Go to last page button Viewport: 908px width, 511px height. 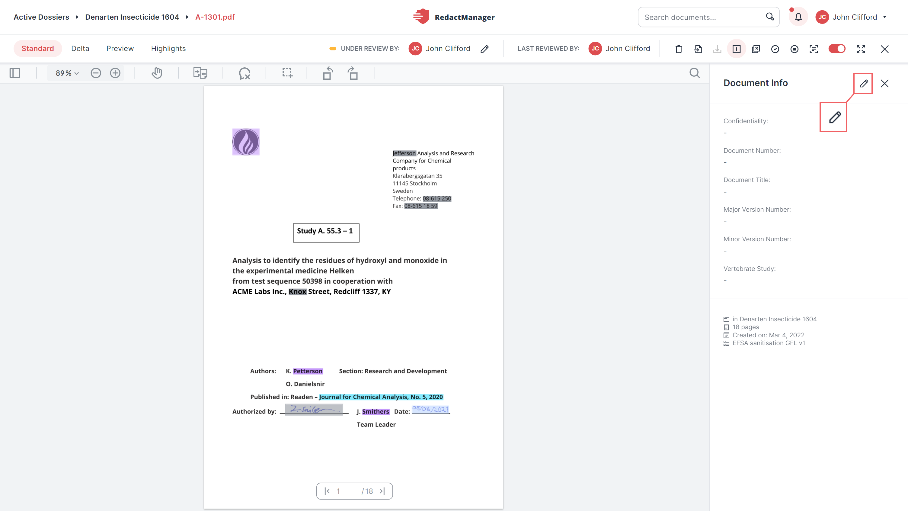point(382,491)
